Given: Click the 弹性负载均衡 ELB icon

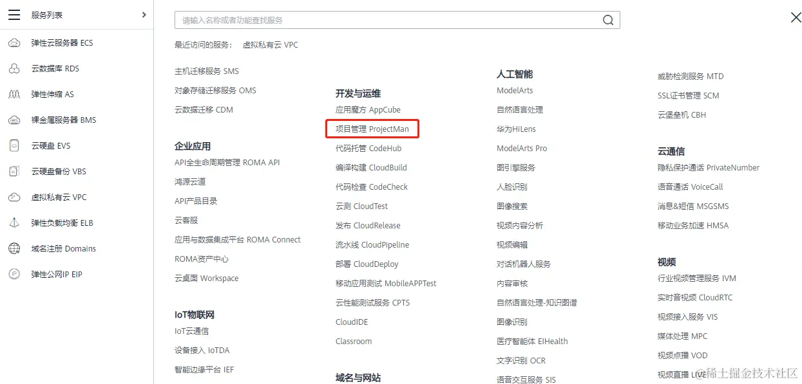Looking at the screenshot, I should coord(14,223).
